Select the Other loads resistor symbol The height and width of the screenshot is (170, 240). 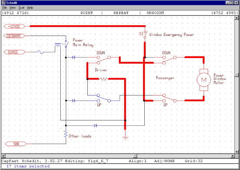click(65, 134)
